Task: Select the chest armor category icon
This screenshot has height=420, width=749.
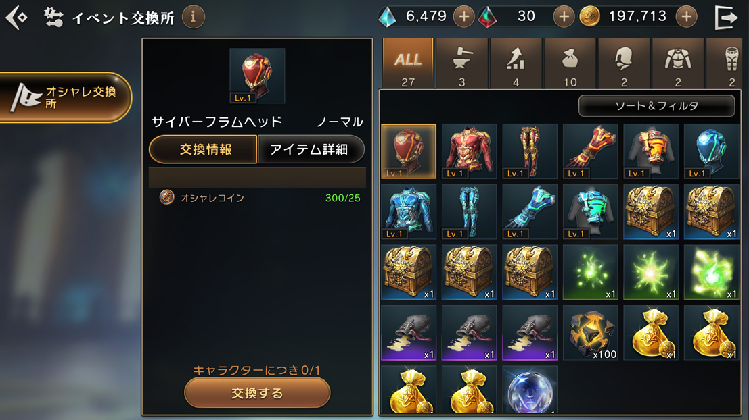Action: [678, 63]
